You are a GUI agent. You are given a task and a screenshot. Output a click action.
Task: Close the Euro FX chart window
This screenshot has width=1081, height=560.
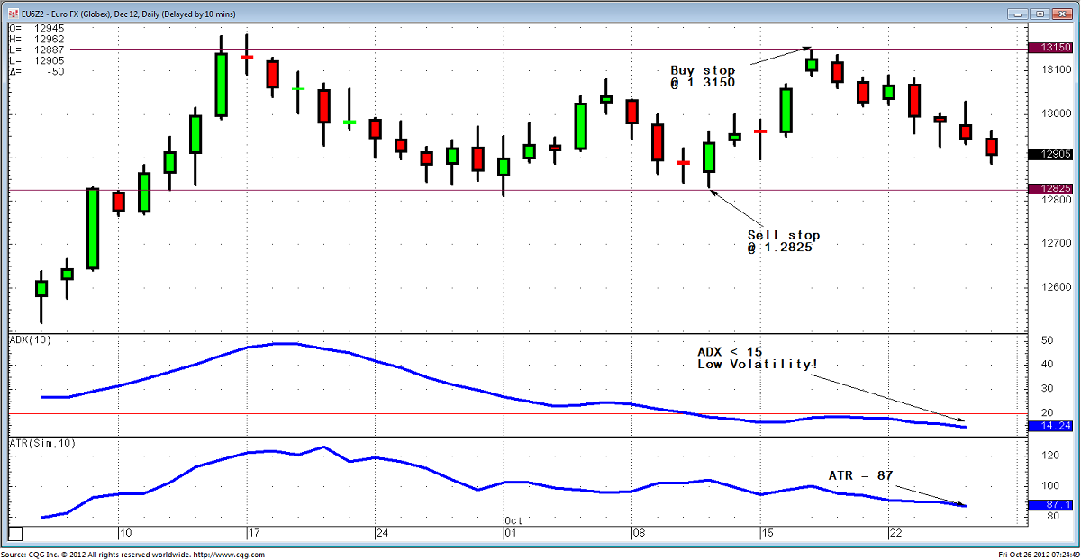click(1062, 14)
